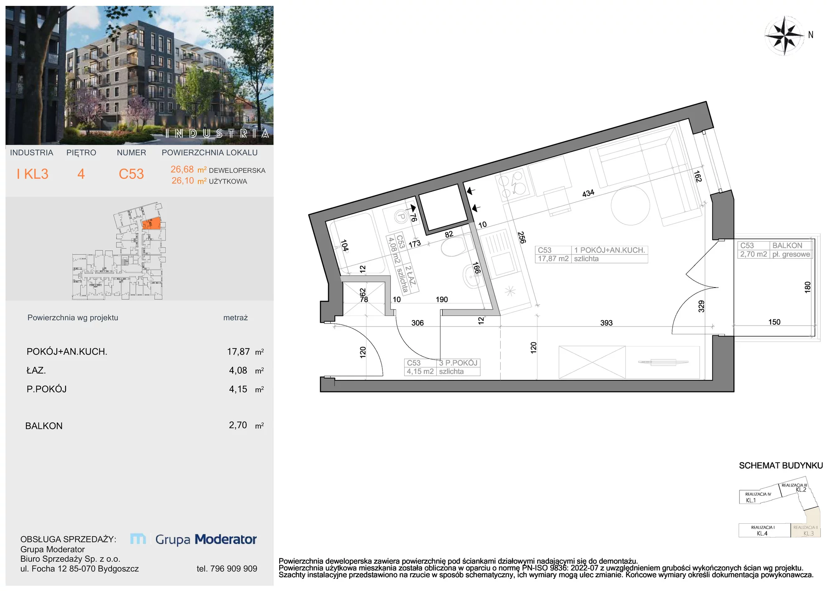Click the '329' dimension near balcony door
Screen dimensions: 835x591
coord(701,306)
